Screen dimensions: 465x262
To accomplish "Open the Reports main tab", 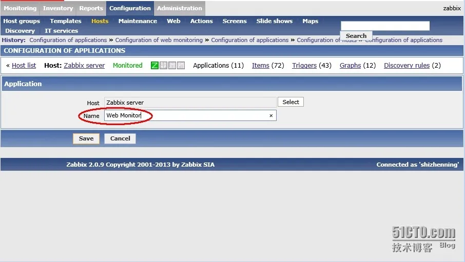I will (91, 8).
